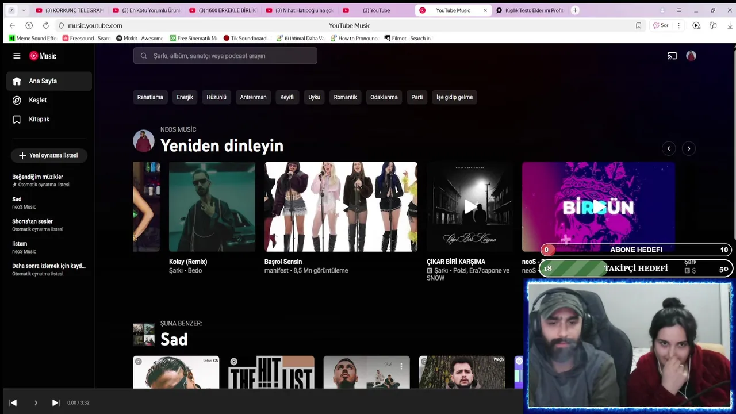The image size is (736, 414).
Task: Click the play button in player bar
Action: coord(35,402)
